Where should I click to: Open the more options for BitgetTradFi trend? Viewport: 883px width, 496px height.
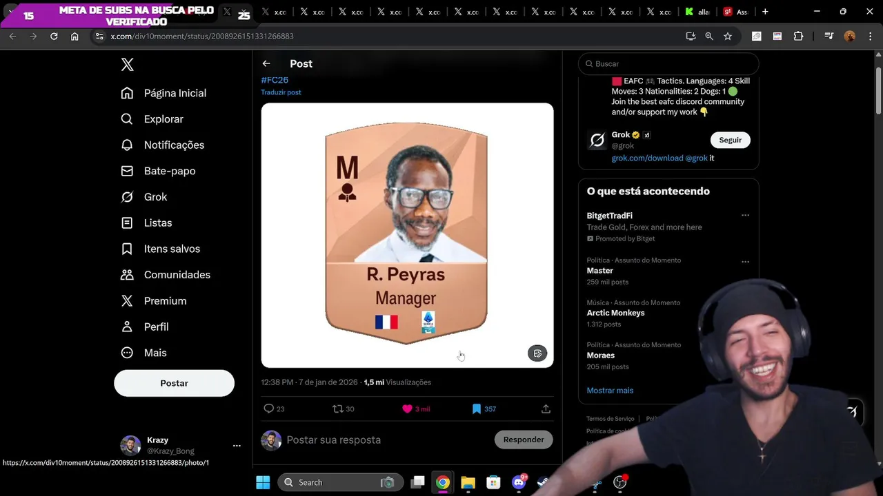(745, 216)
